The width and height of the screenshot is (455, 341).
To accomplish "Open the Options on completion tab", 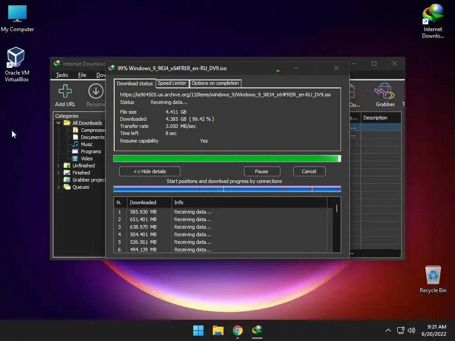I will pos(215,83).
